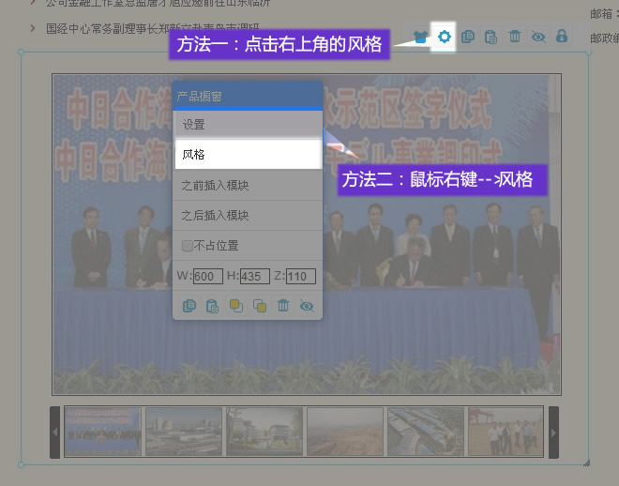Choose 之后插入模块 menu entry
Image resolution: width=619 pixels, height=486 pixels.
tap(248, 216)
